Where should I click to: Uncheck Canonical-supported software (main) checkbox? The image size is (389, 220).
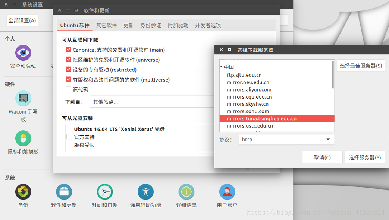[69, 50]
